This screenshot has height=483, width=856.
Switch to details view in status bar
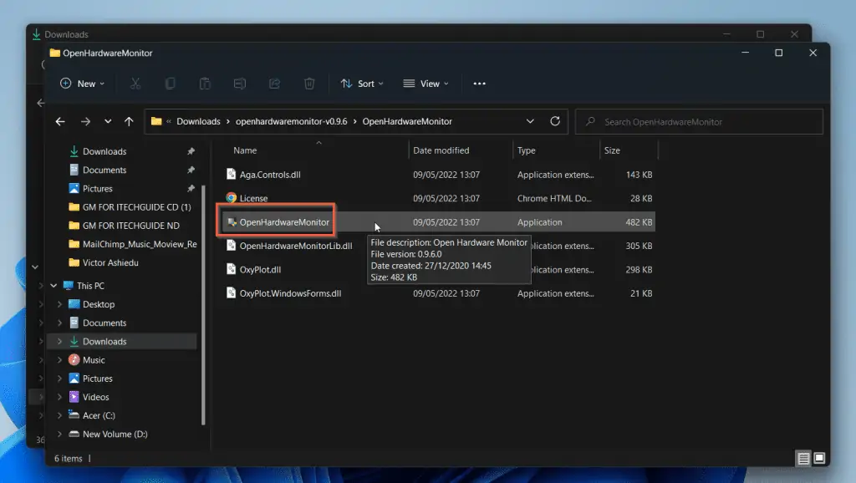click(803, 458)
